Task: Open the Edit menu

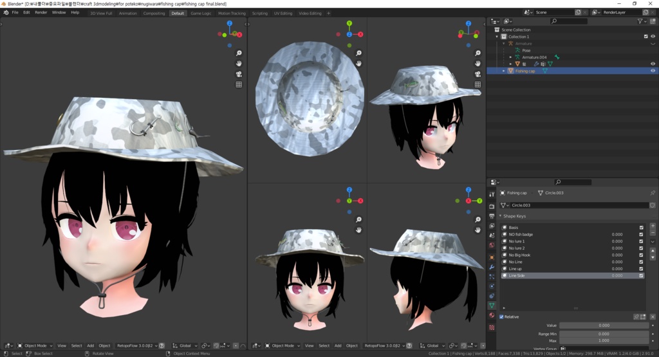Action: pos(26,13)
